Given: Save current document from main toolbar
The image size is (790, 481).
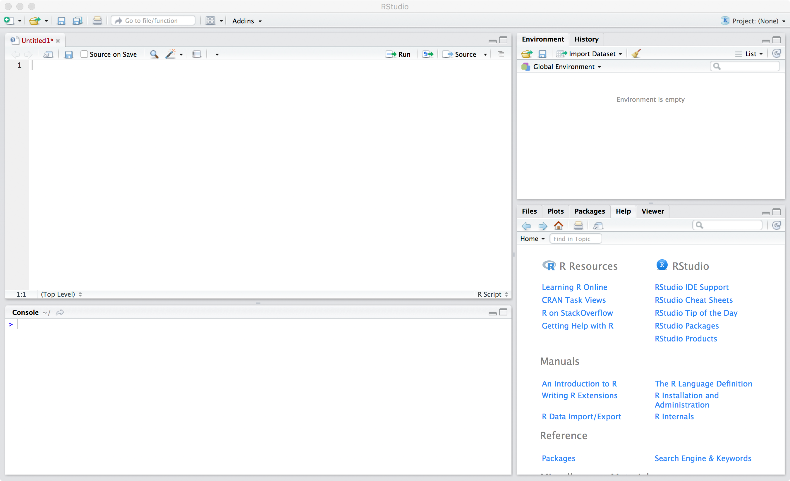Looking at the screenshot, I should coord(61,21).
